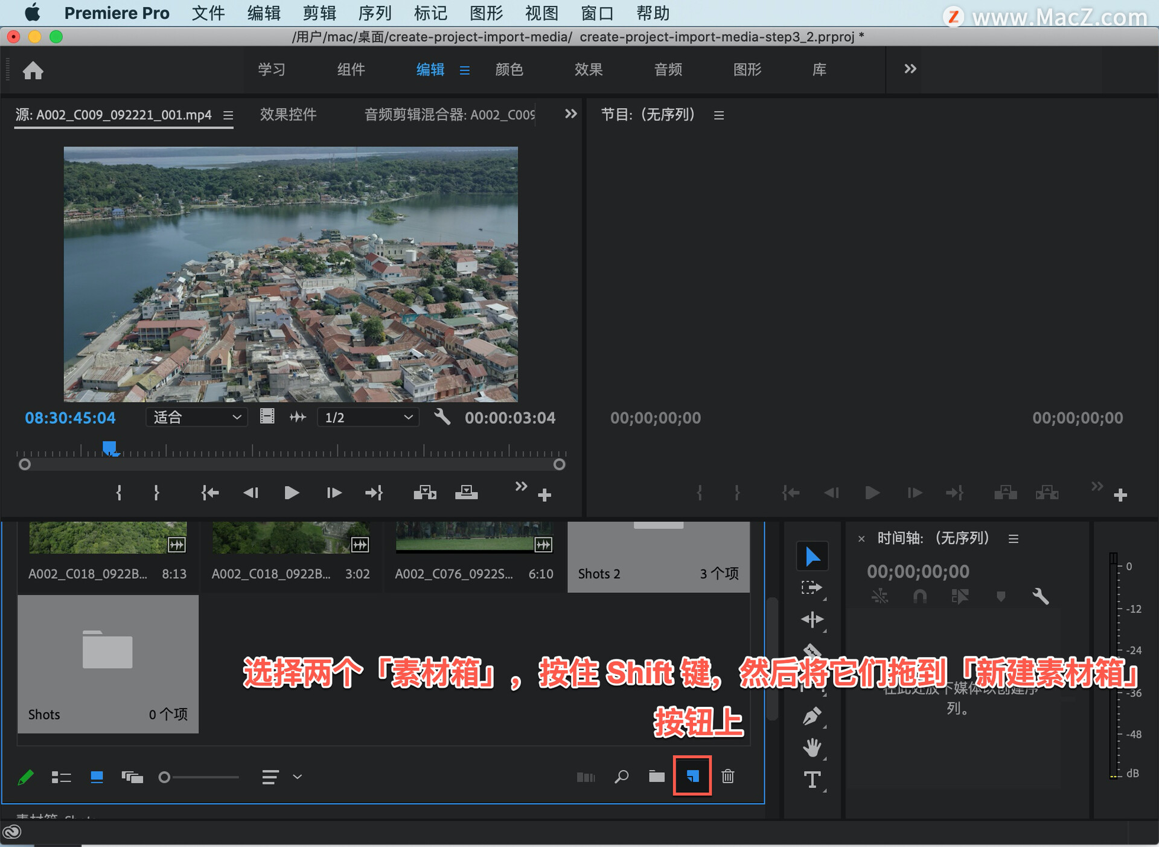
Task: Step forward one frame in source monitor
Action: click(x=333, y=493)
